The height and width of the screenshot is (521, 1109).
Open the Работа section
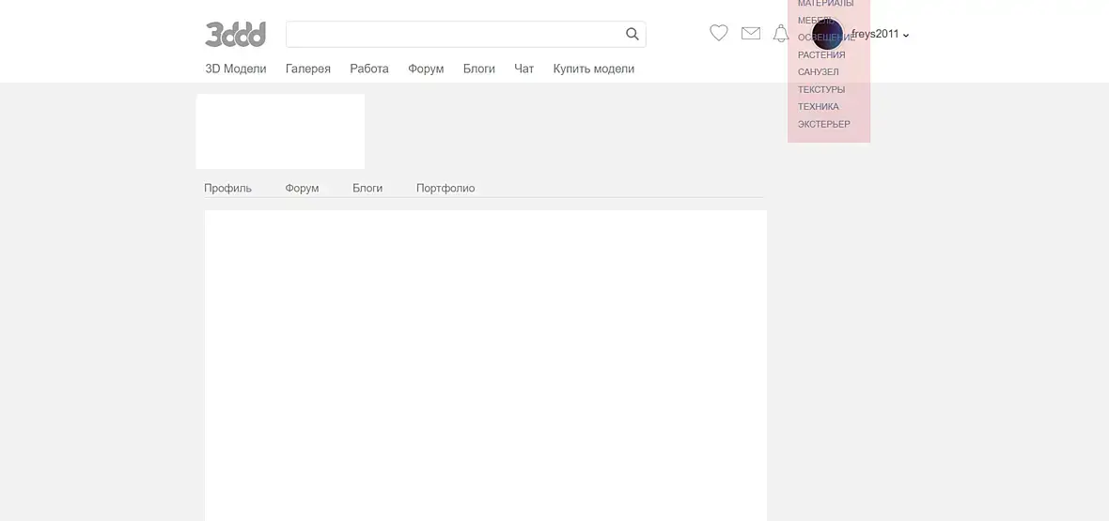[x=369, y=69]
